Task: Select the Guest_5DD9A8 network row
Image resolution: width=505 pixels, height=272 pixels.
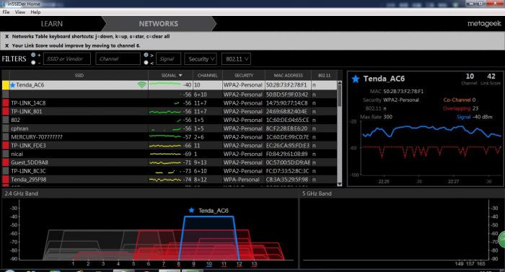Action: 170,162
